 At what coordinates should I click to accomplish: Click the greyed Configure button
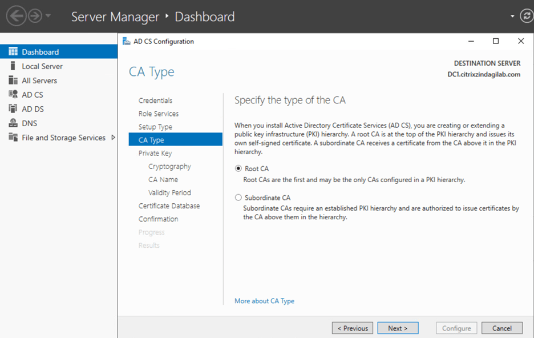coord(456,328)
